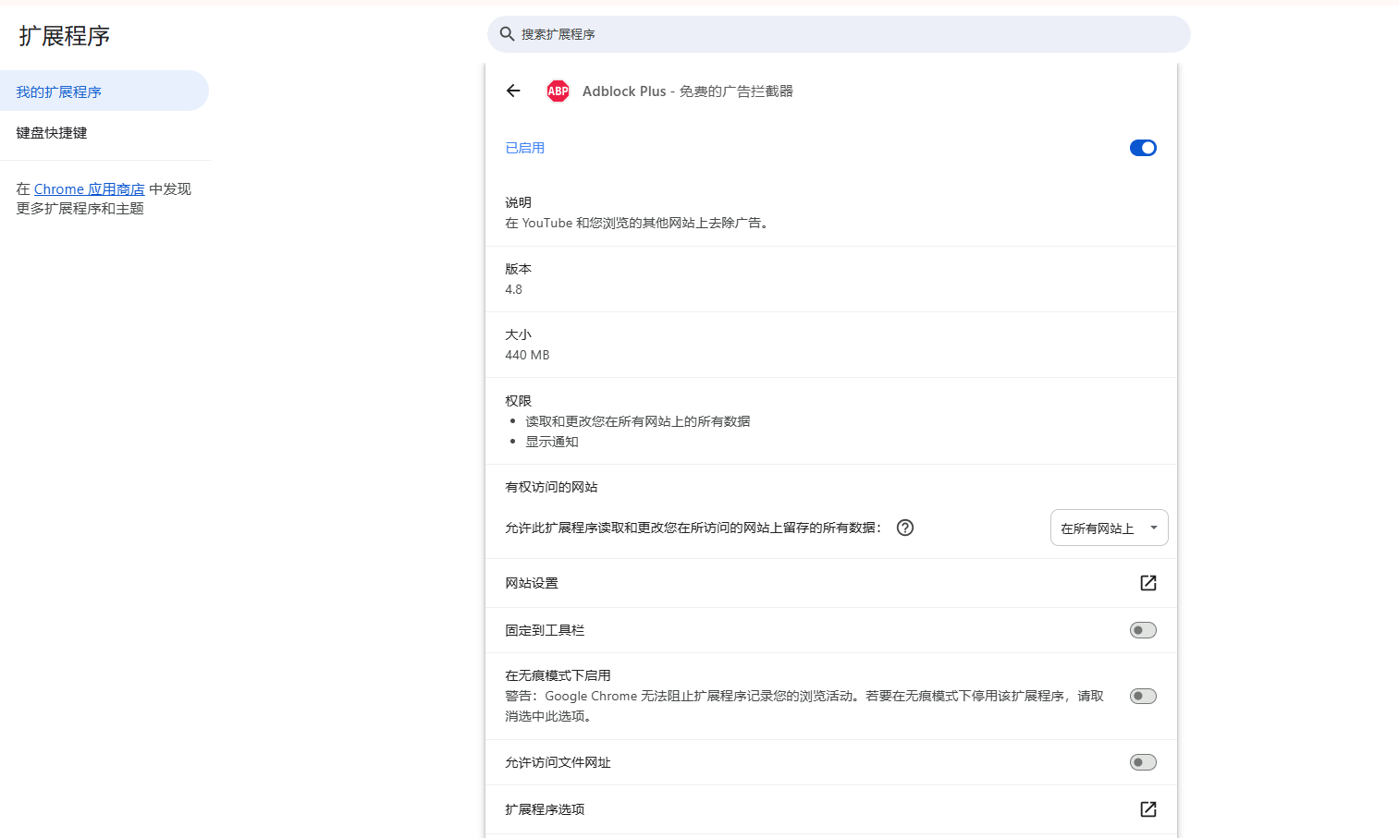
Task: Click the size value 440 MB
Action: [527, 355]
